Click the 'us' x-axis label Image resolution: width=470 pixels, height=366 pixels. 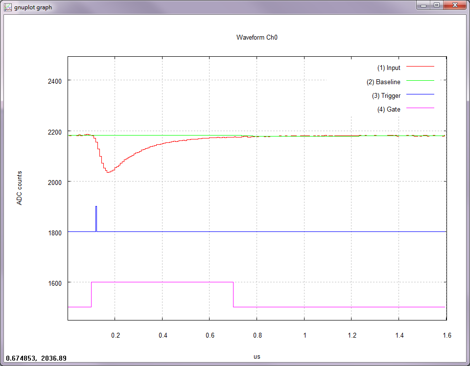click(257, 357)
